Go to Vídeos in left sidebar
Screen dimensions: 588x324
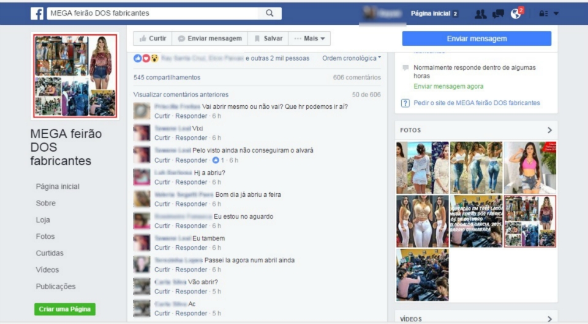coord(48,270)
